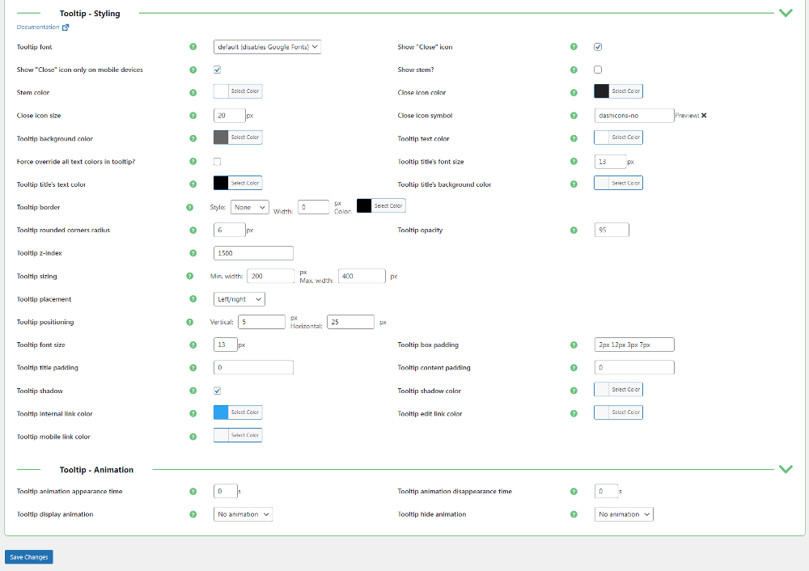Open the Tooltip font dropdown

(x=267, y=47)
